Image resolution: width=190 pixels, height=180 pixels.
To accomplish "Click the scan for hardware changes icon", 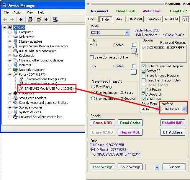I will [x=55, y=19].
